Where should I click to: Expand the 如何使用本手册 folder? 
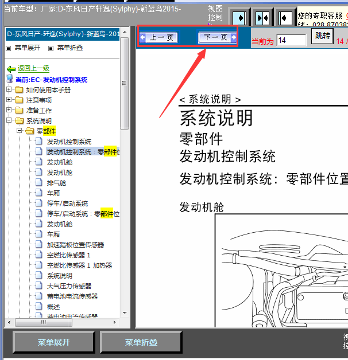[9, 89]
